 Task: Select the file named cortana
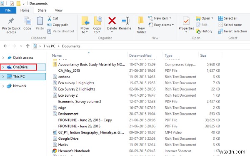click(64, 77)
